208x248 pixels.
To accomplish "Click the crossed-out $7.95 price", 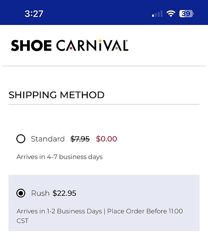I will 80,139.
